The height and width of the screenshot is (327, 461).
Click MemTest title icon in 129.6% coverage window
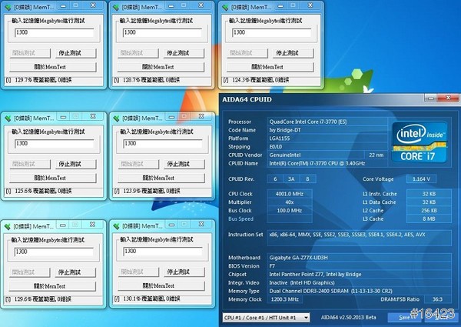pos(8,228)
